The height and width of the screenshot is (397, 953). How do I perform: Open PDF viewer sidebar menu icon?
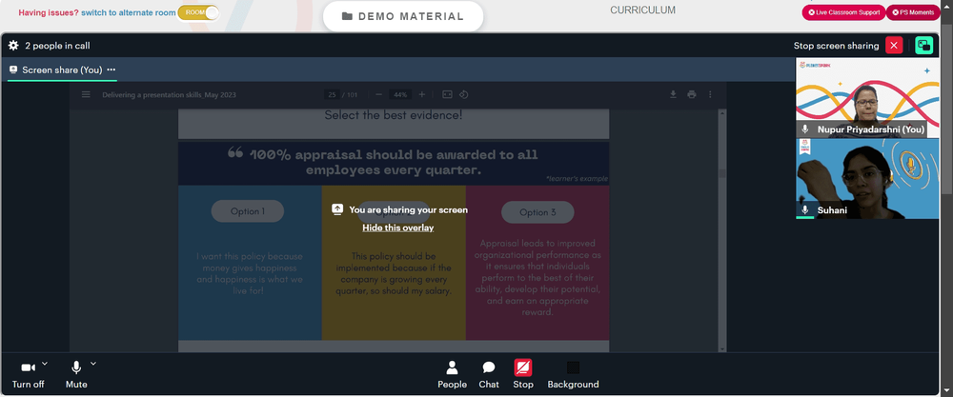click(x=86, y=94)
